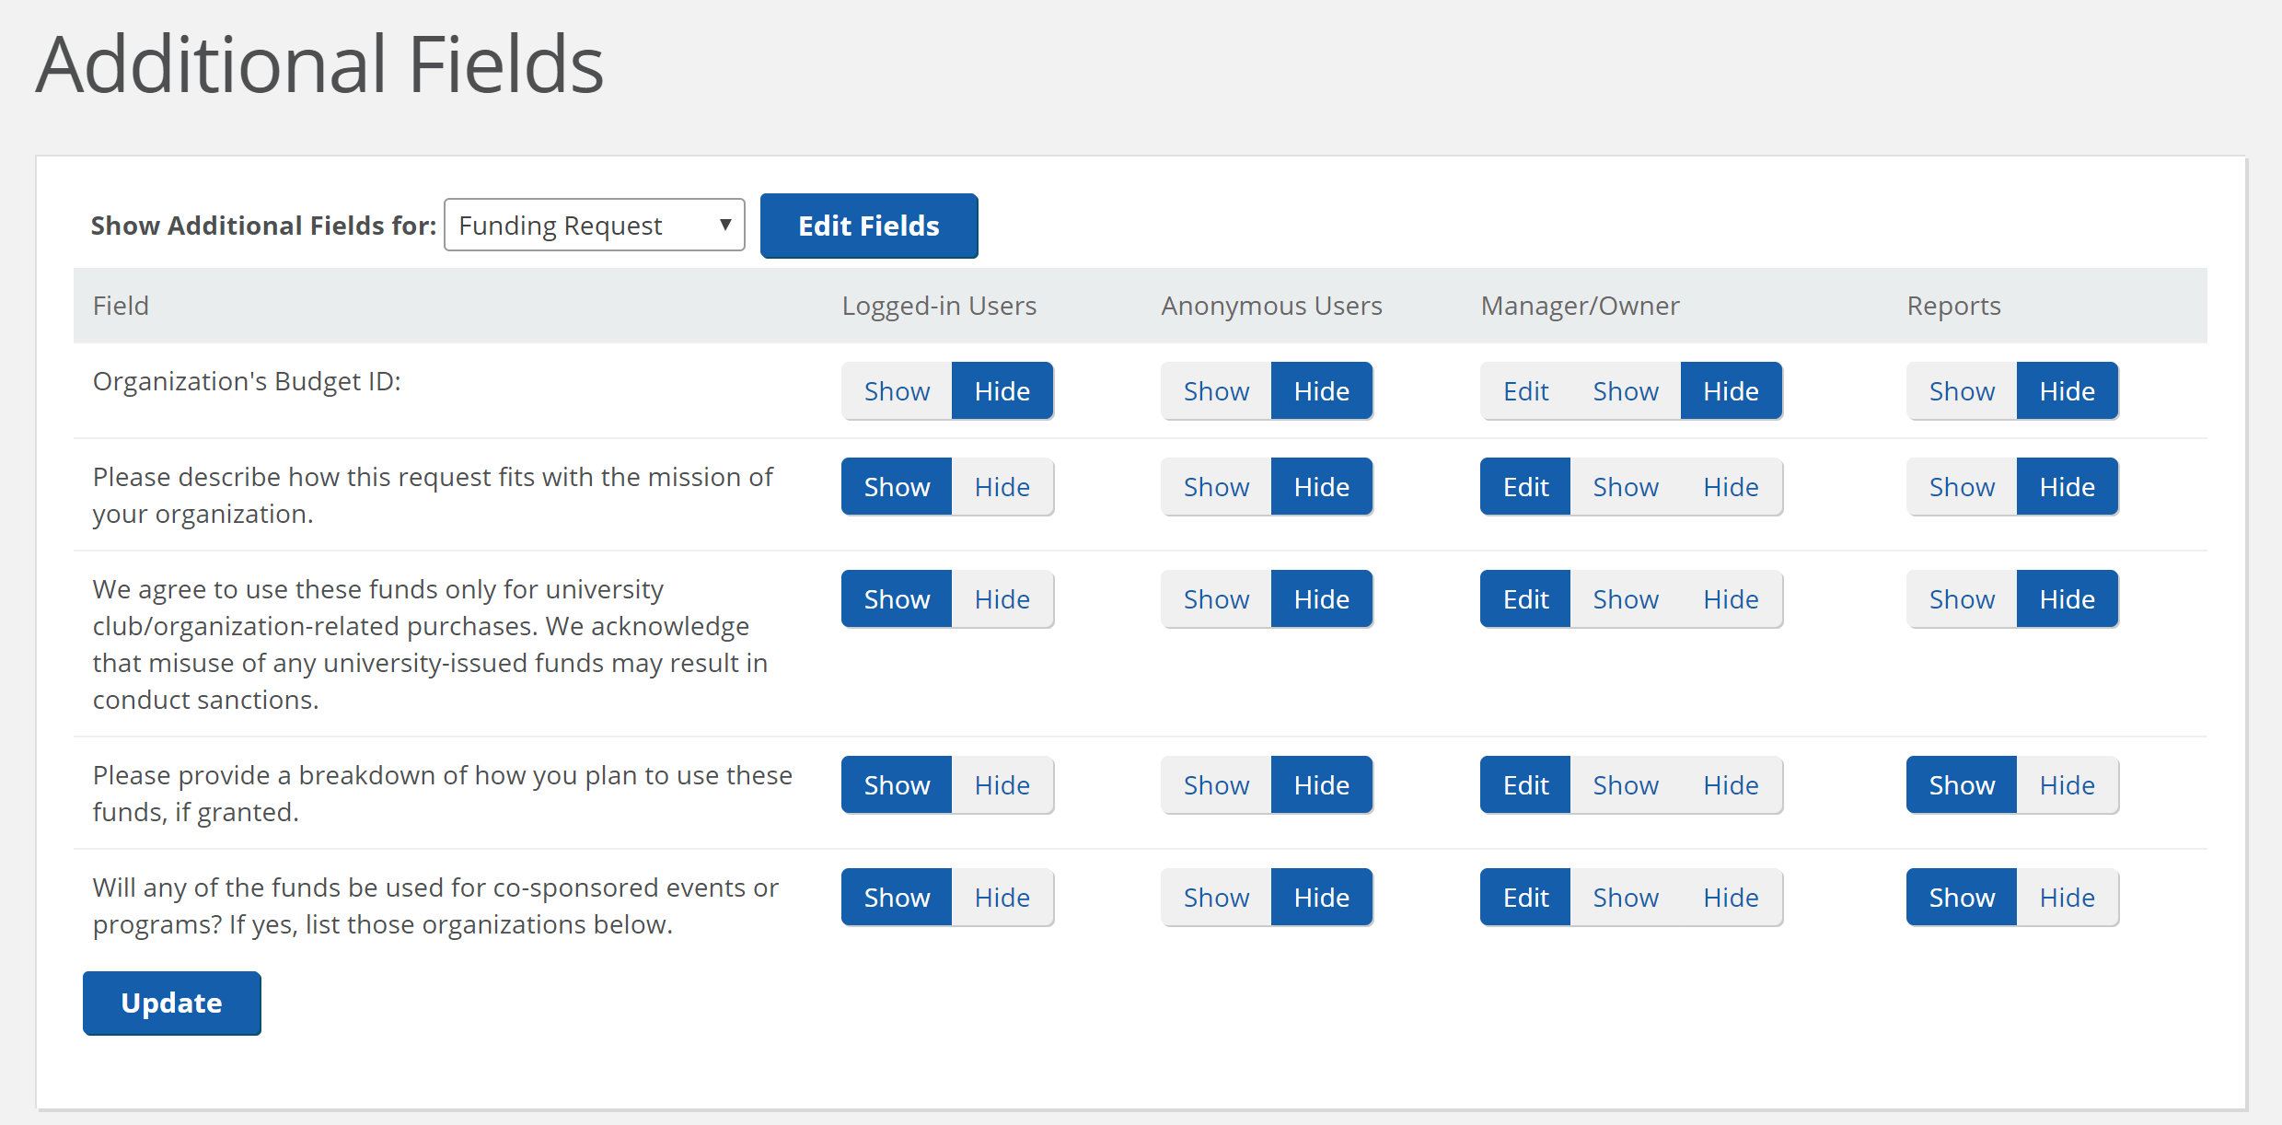Select Edit for breakdown field Manager/Owner
This screenshot has width=2282, height=1125.
coord(1525,785)
